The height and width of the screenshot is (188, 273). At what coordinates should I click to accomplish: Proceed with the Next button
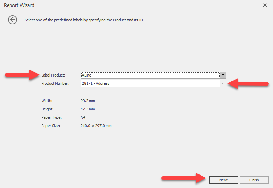223,180
